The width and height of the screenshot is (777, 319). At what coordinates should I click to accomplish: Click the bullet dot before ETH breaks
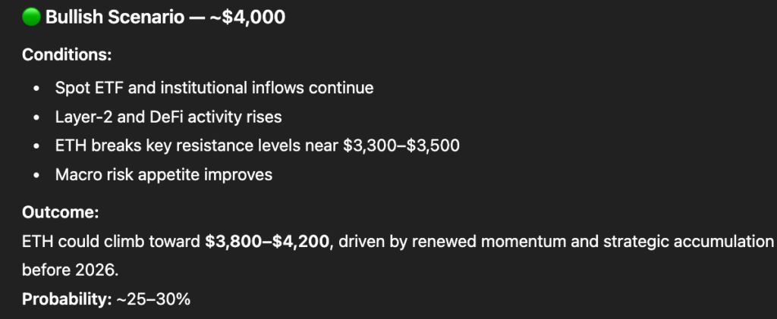point(37,145)
